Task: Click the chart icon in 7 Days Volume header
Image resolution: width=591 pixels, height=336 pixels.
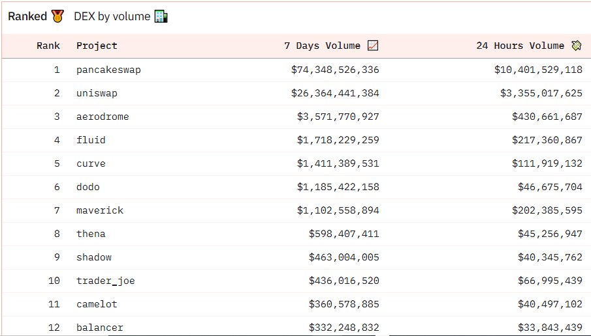Action: 373,46
